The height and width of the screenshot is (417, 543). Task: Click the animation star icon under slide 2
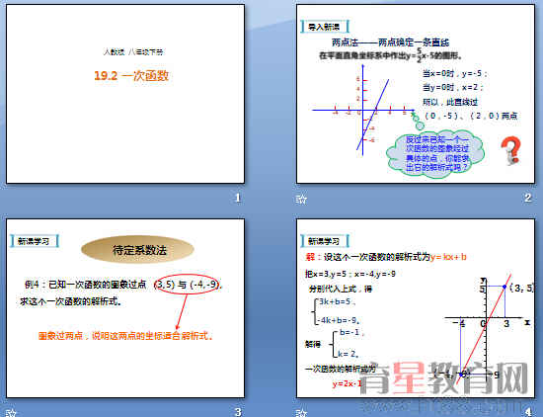pyautogui.click(x=301, y=199)
